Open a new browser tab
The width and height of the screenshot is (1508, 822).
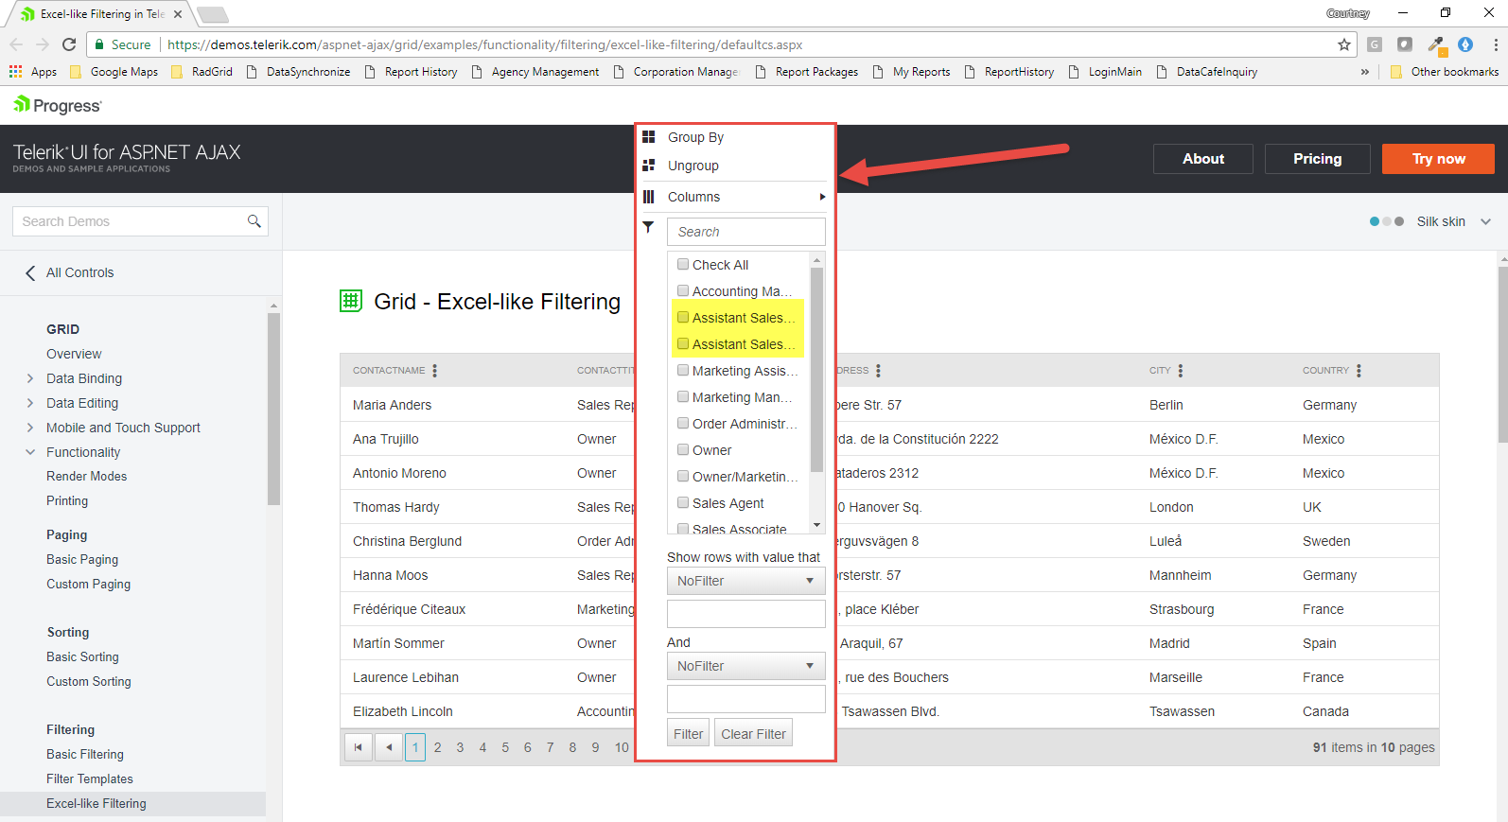point(213,14)
